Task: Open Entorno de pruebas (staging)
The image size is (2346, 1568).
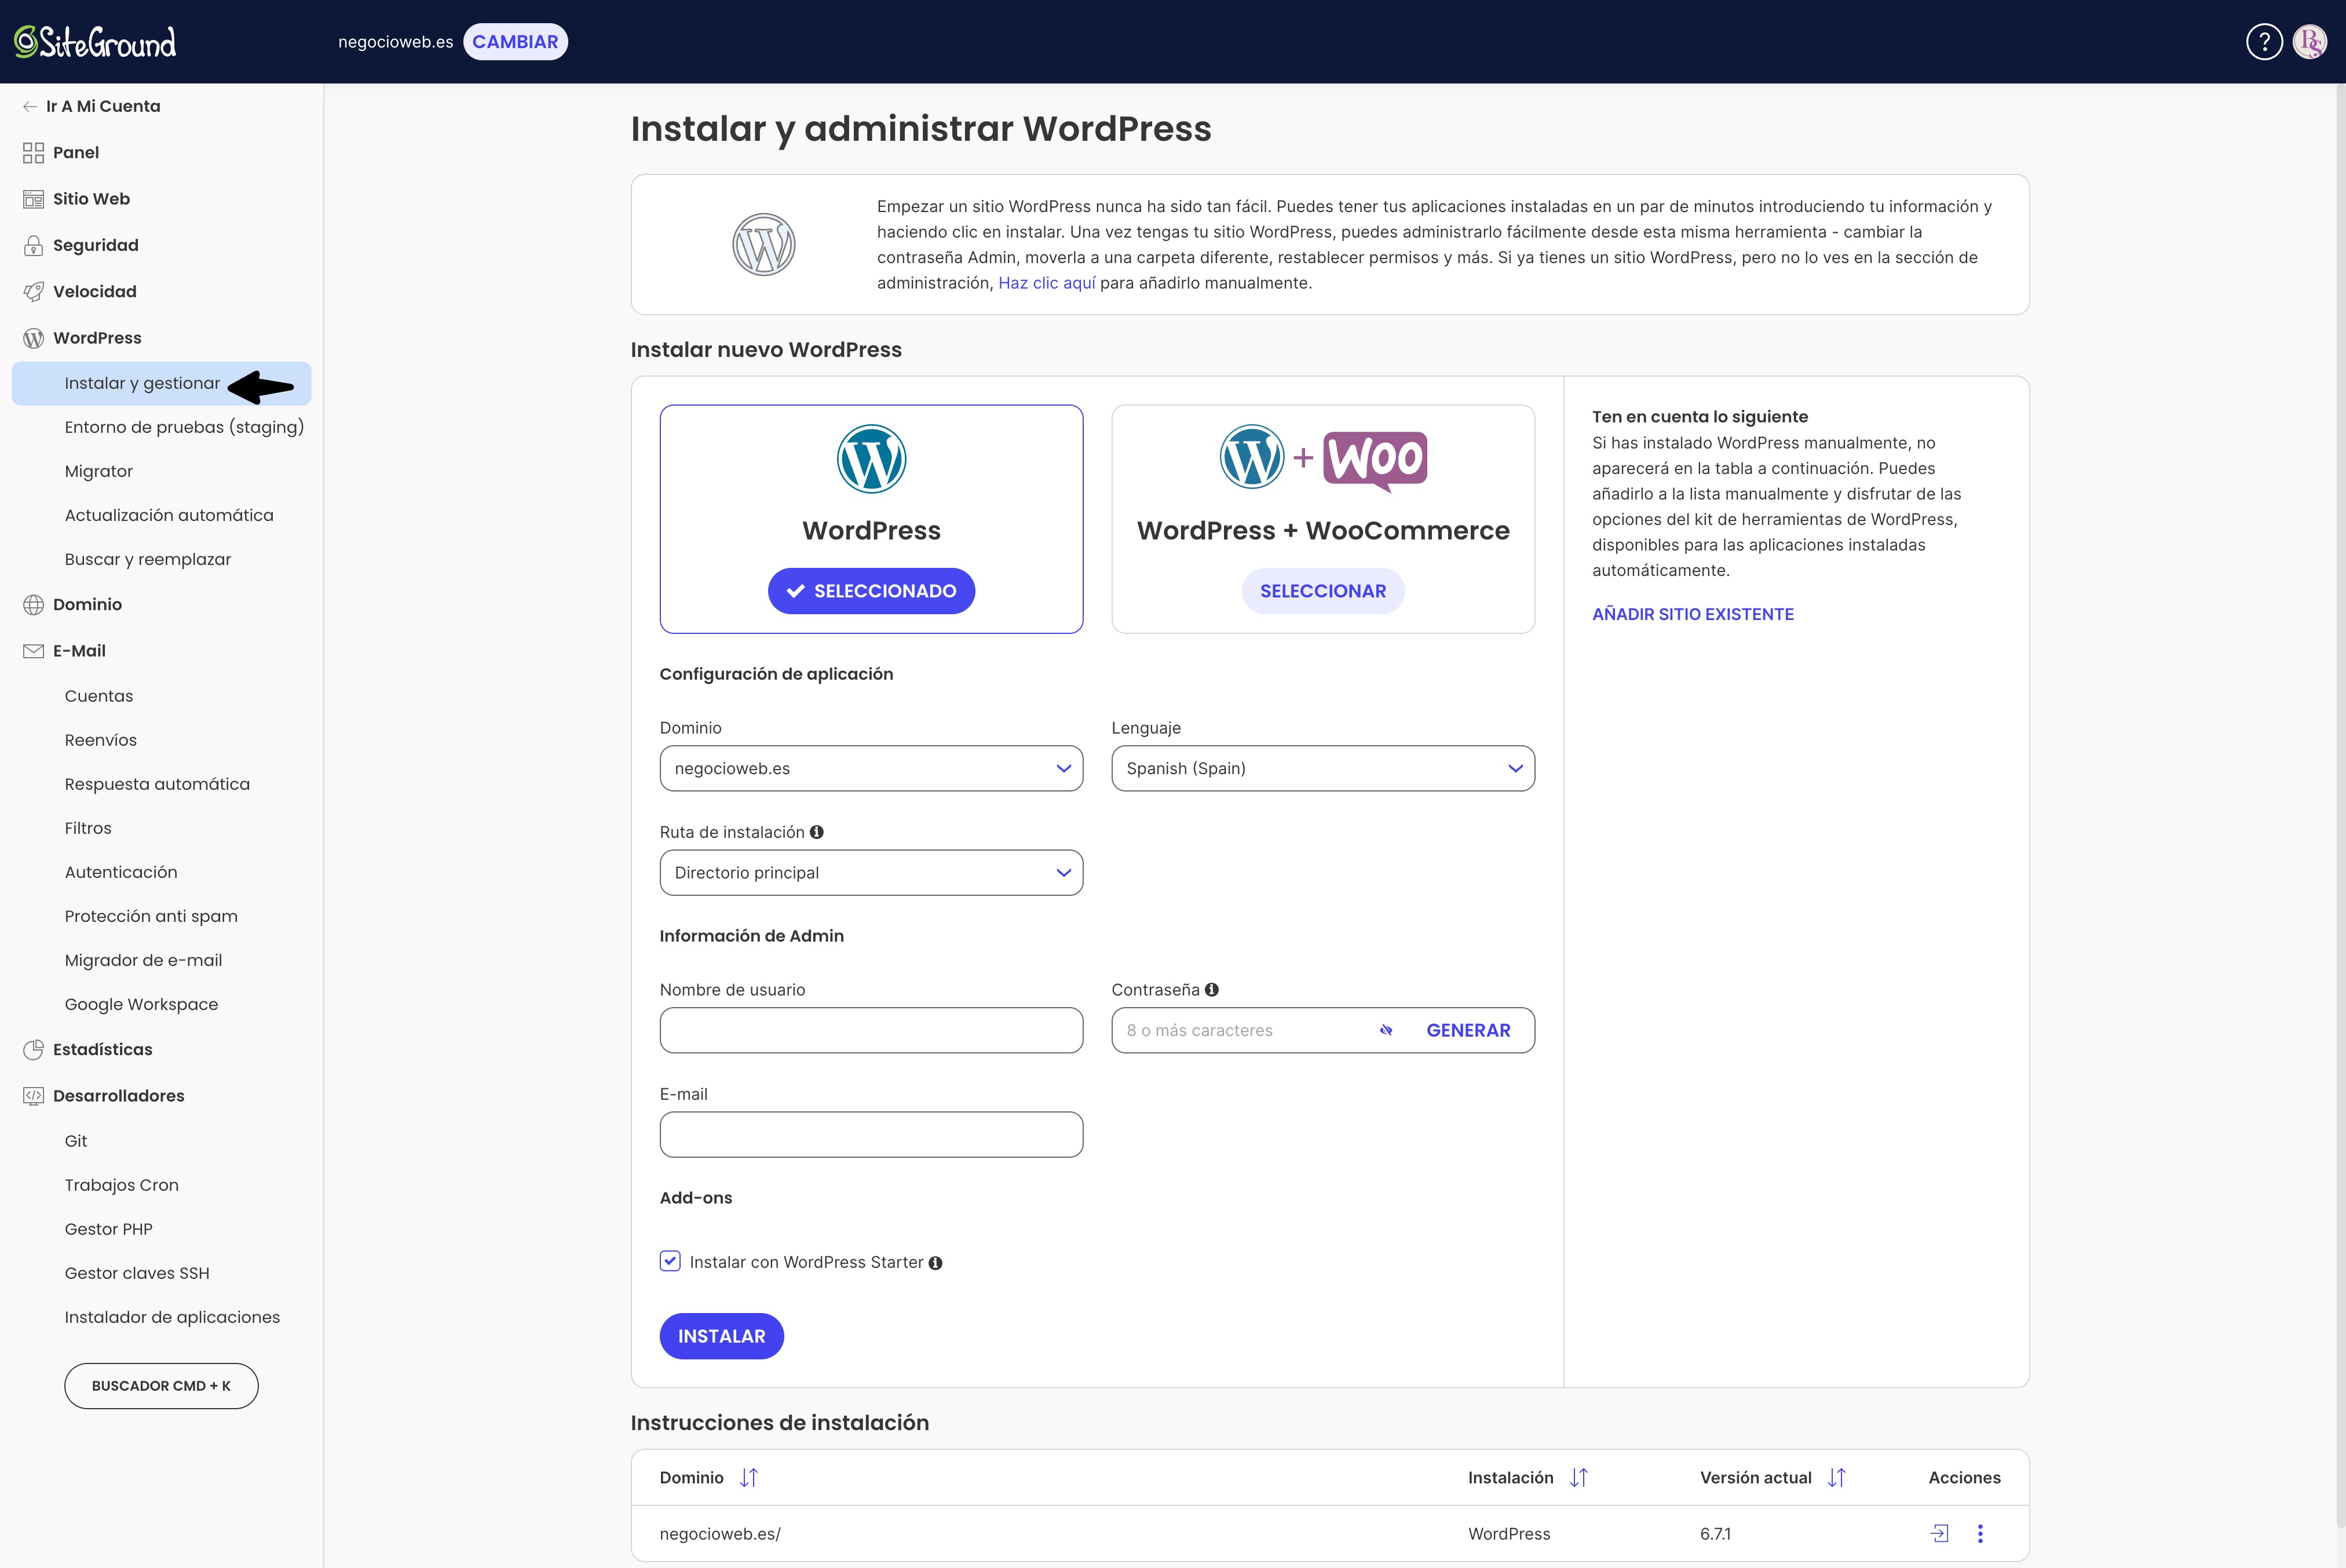Action: pyautogui.click(x=185, y=428)
